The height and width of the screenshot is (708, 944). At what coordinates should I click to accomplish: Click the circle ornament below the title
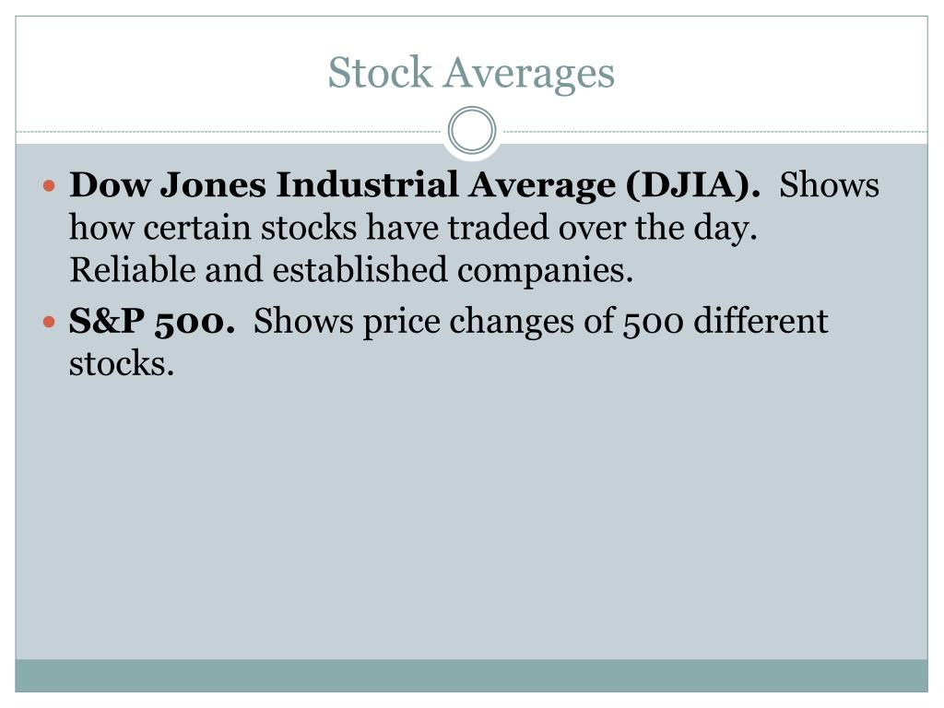[x=472, y=130]
